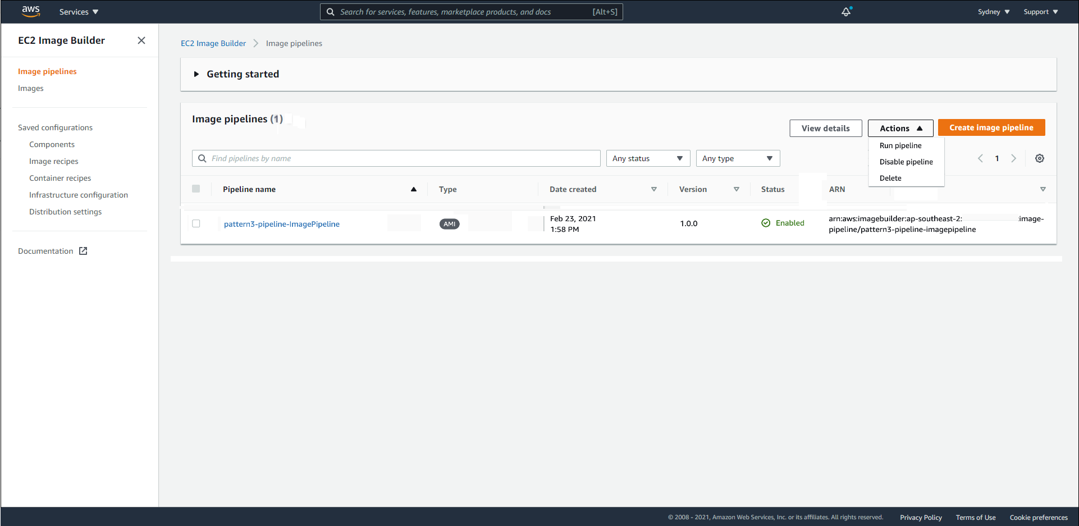The image size is (1079, 526).
Task: Click the Status column header
Action: pos(773,189)
